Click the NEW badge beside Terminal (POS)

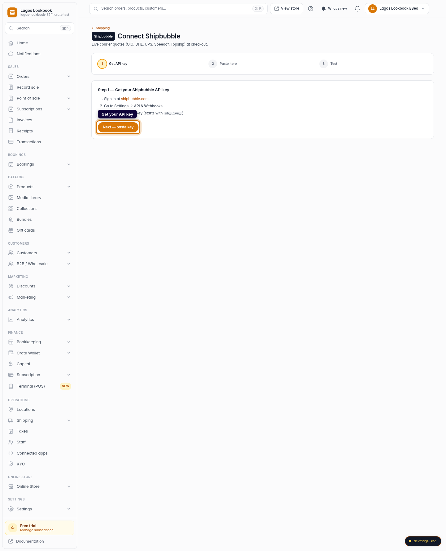(x=65, y=386)
